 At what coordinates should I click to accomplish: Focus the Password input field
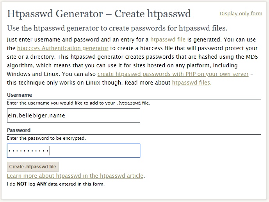click(73, 151)
